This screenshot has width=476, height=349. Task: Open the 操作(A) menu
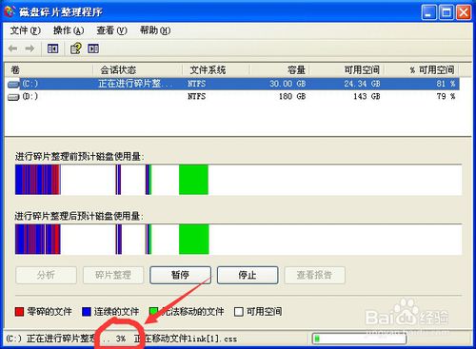tap(69, 30)
